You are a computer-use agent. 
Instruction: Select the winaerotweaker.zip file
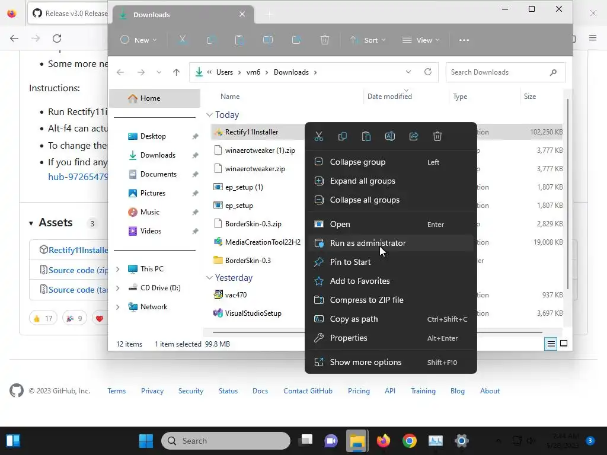(255, 169)
